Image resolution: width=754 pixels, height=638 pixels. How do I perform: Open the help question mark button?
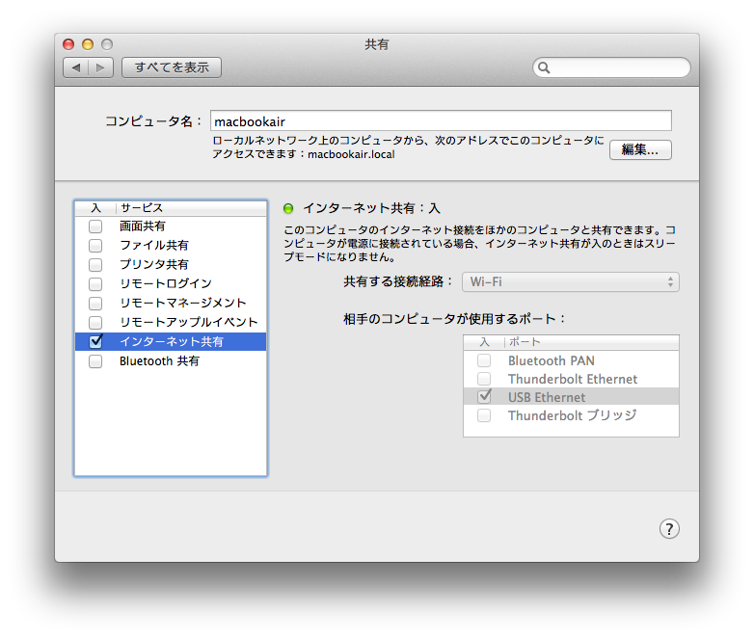click(669, 529)
